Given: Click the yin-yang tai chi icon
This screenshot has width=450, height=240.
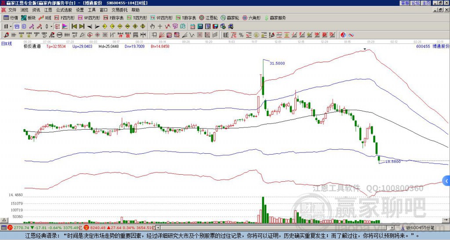Looking at the screenshot, I should click(343, 35).
